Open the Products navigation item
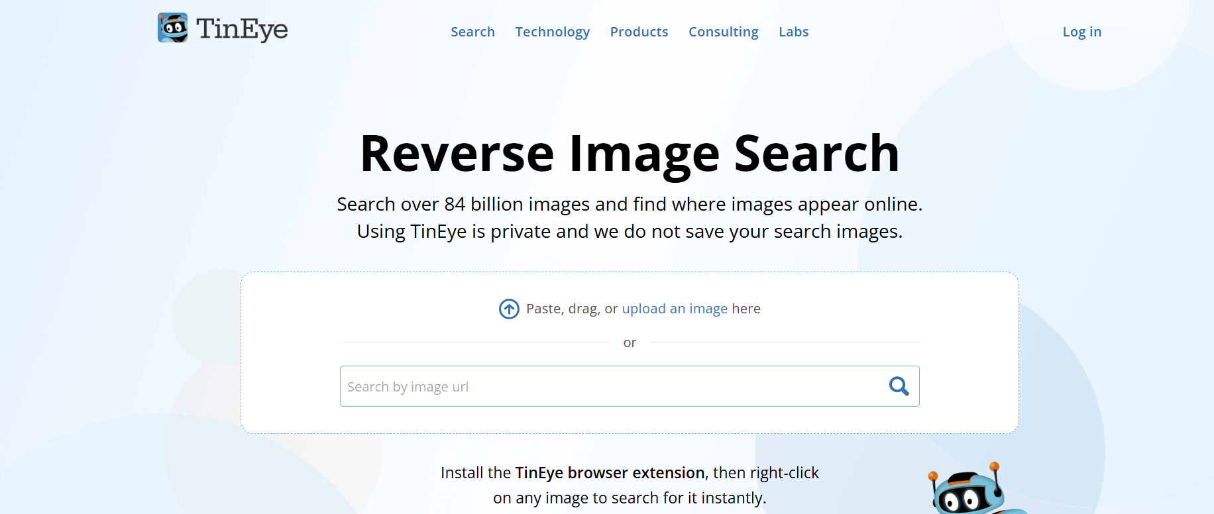The image size is (1214, 514). point(639,32)
